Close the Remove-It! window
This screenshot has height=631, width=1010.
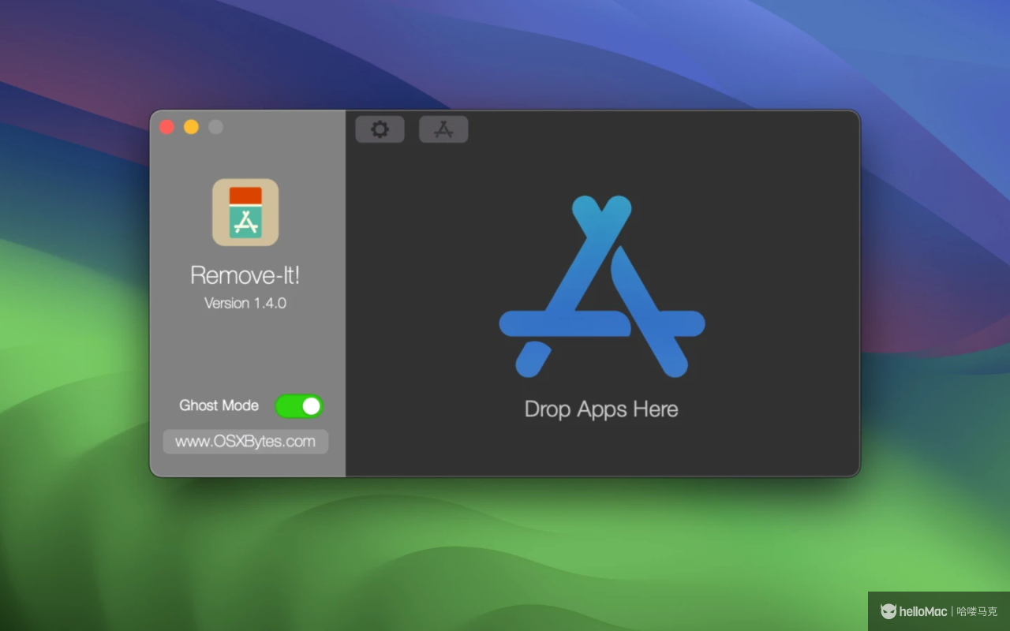point(166,127)
